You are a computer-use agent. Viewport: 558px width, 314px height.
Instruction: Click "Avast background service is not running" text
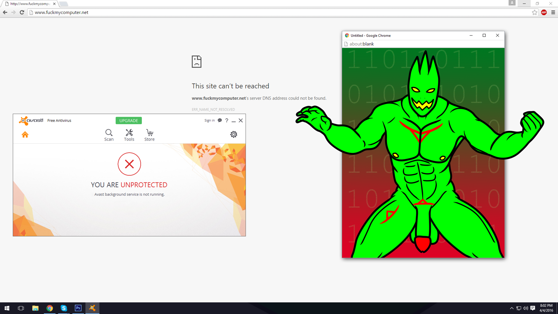tap(129, 194)
